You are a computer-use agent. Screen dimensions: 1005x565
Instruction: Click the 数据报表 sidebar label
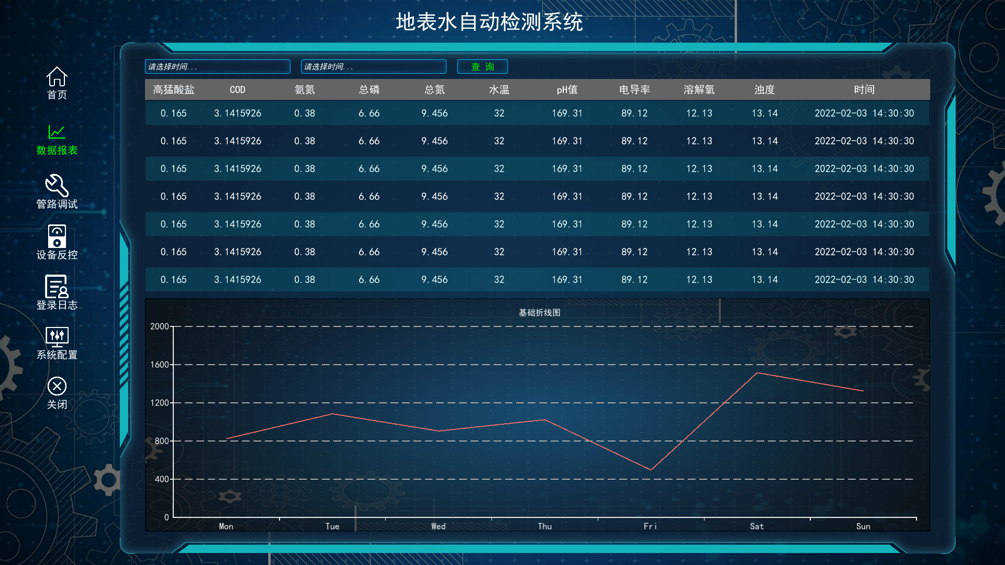(x=57, y=150)
